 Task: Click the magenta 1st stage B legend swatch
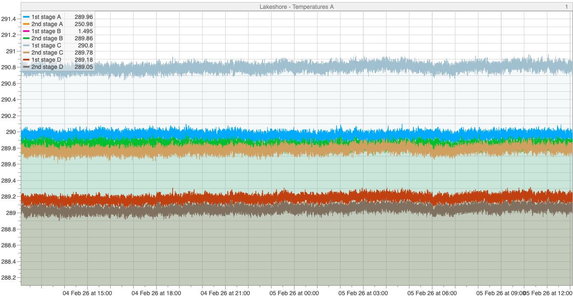coord(26,31)
